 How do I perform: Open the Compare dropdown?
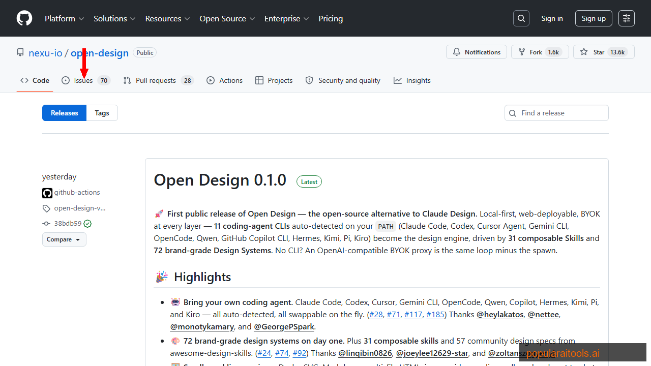click(x=64, y=239)
